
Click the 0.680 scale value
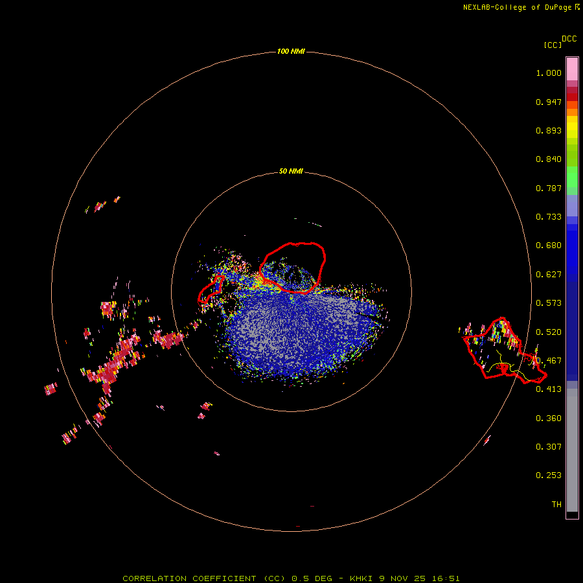click(549, 246)
